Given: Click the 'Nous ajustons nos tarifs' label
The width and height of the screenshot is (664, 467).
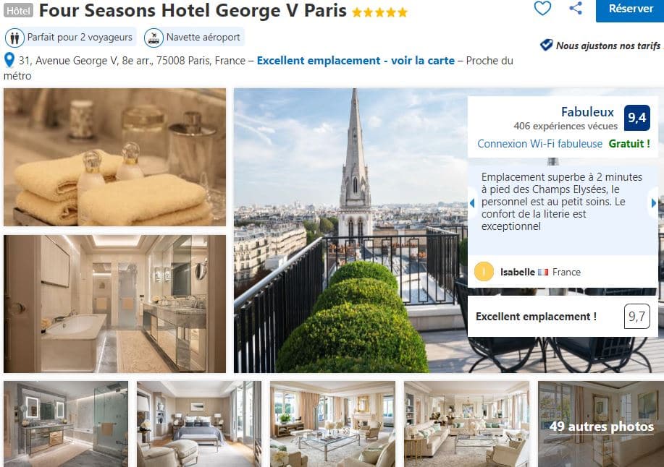Looking at the screenshot, I should pos(608,46).
